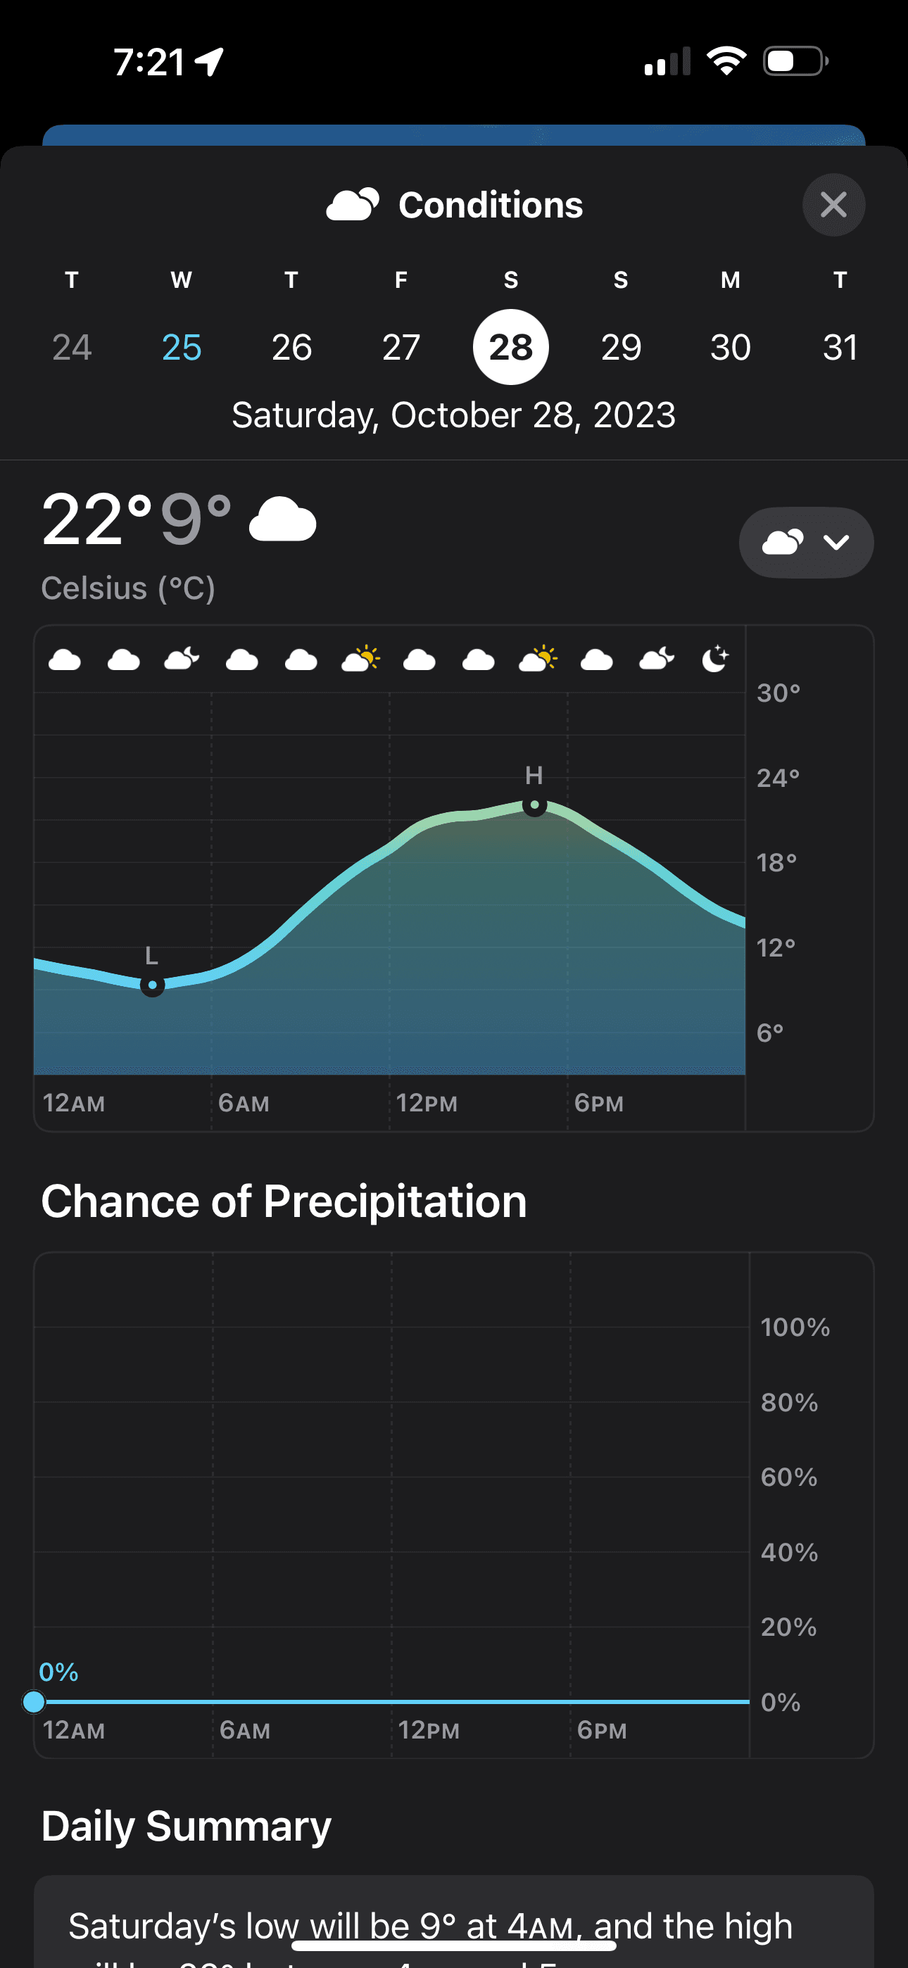This screenshot has width=908, height=1968.
Task: Open the conditions type dropdown menu
Action: click(805, 543)
